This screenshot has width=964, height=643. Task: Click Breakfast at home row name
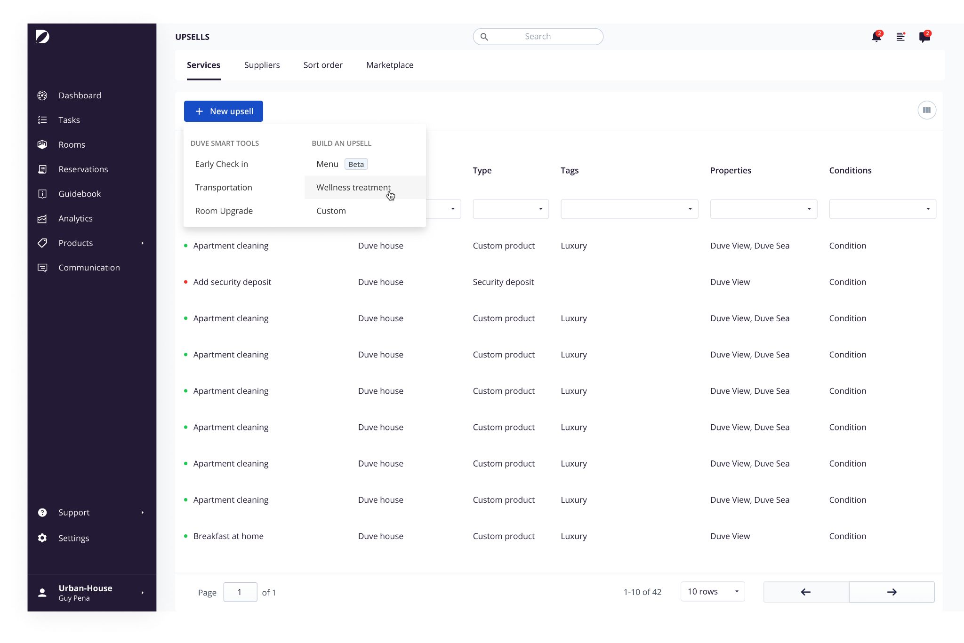click(x=228, y=536)
